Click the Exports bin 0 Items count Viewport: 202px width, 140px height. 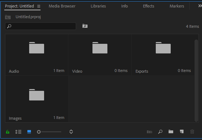(184, 71)
